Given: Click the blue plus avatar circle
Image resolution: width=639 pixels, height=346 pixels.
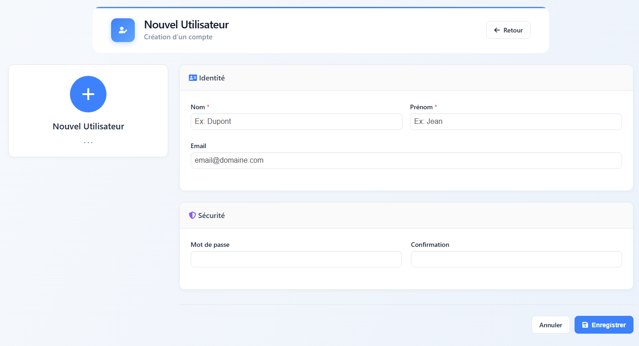Looking at the screenshot, I should coord(88,94).
